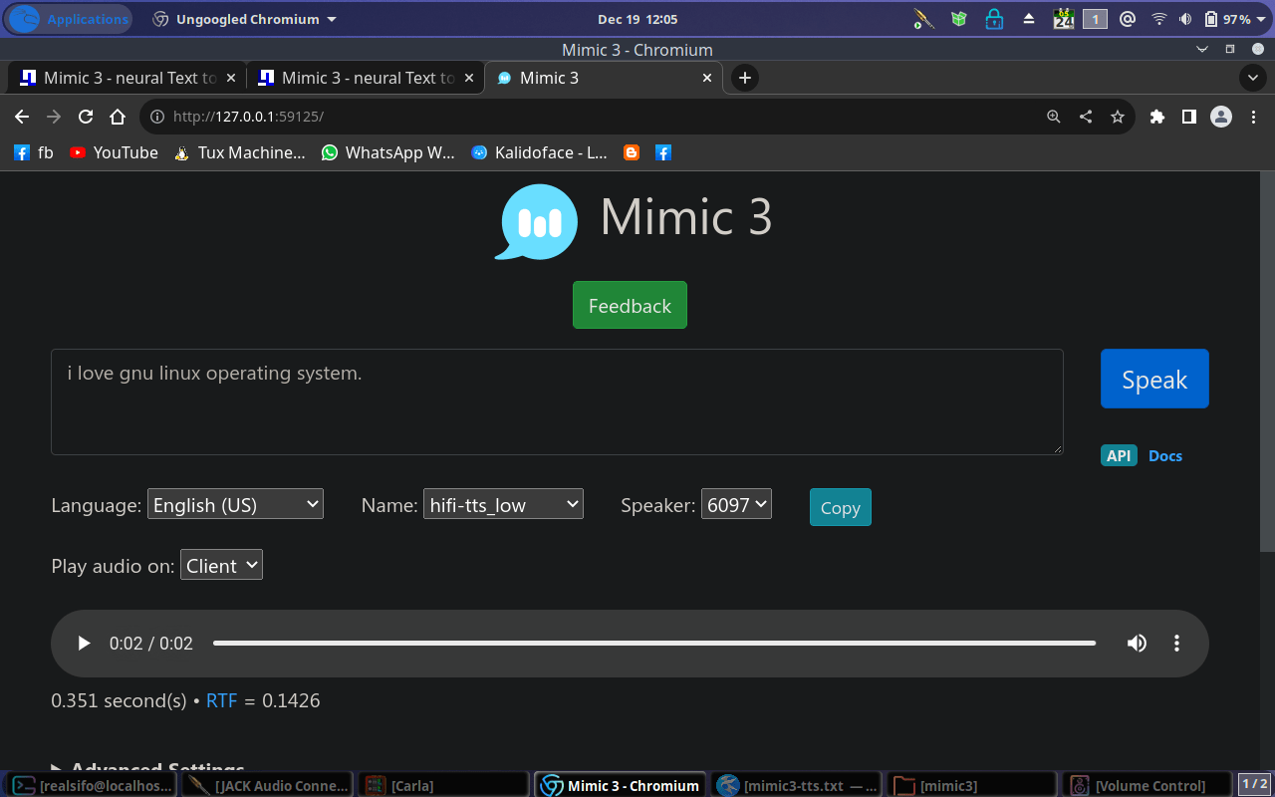Image resolution: width=1275 pixels, height=797 pixels.
Task: Click inside the text-to-speak input area
Action: (557, 401)
